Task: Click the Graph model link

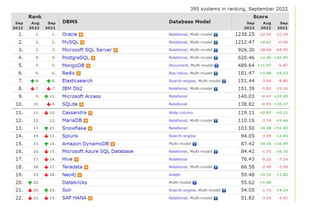Action: coord(175,175)
